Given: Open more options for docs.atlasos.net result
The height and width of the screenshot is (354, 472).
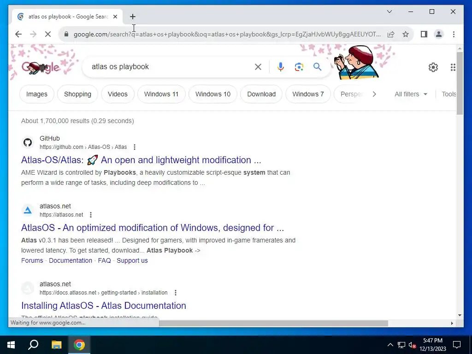Looking at the screenshot, I should pyautogui.click(x=176, y=293).
